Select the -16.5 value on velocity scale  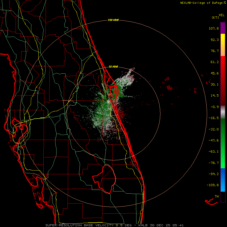click(x=214, y=118)
